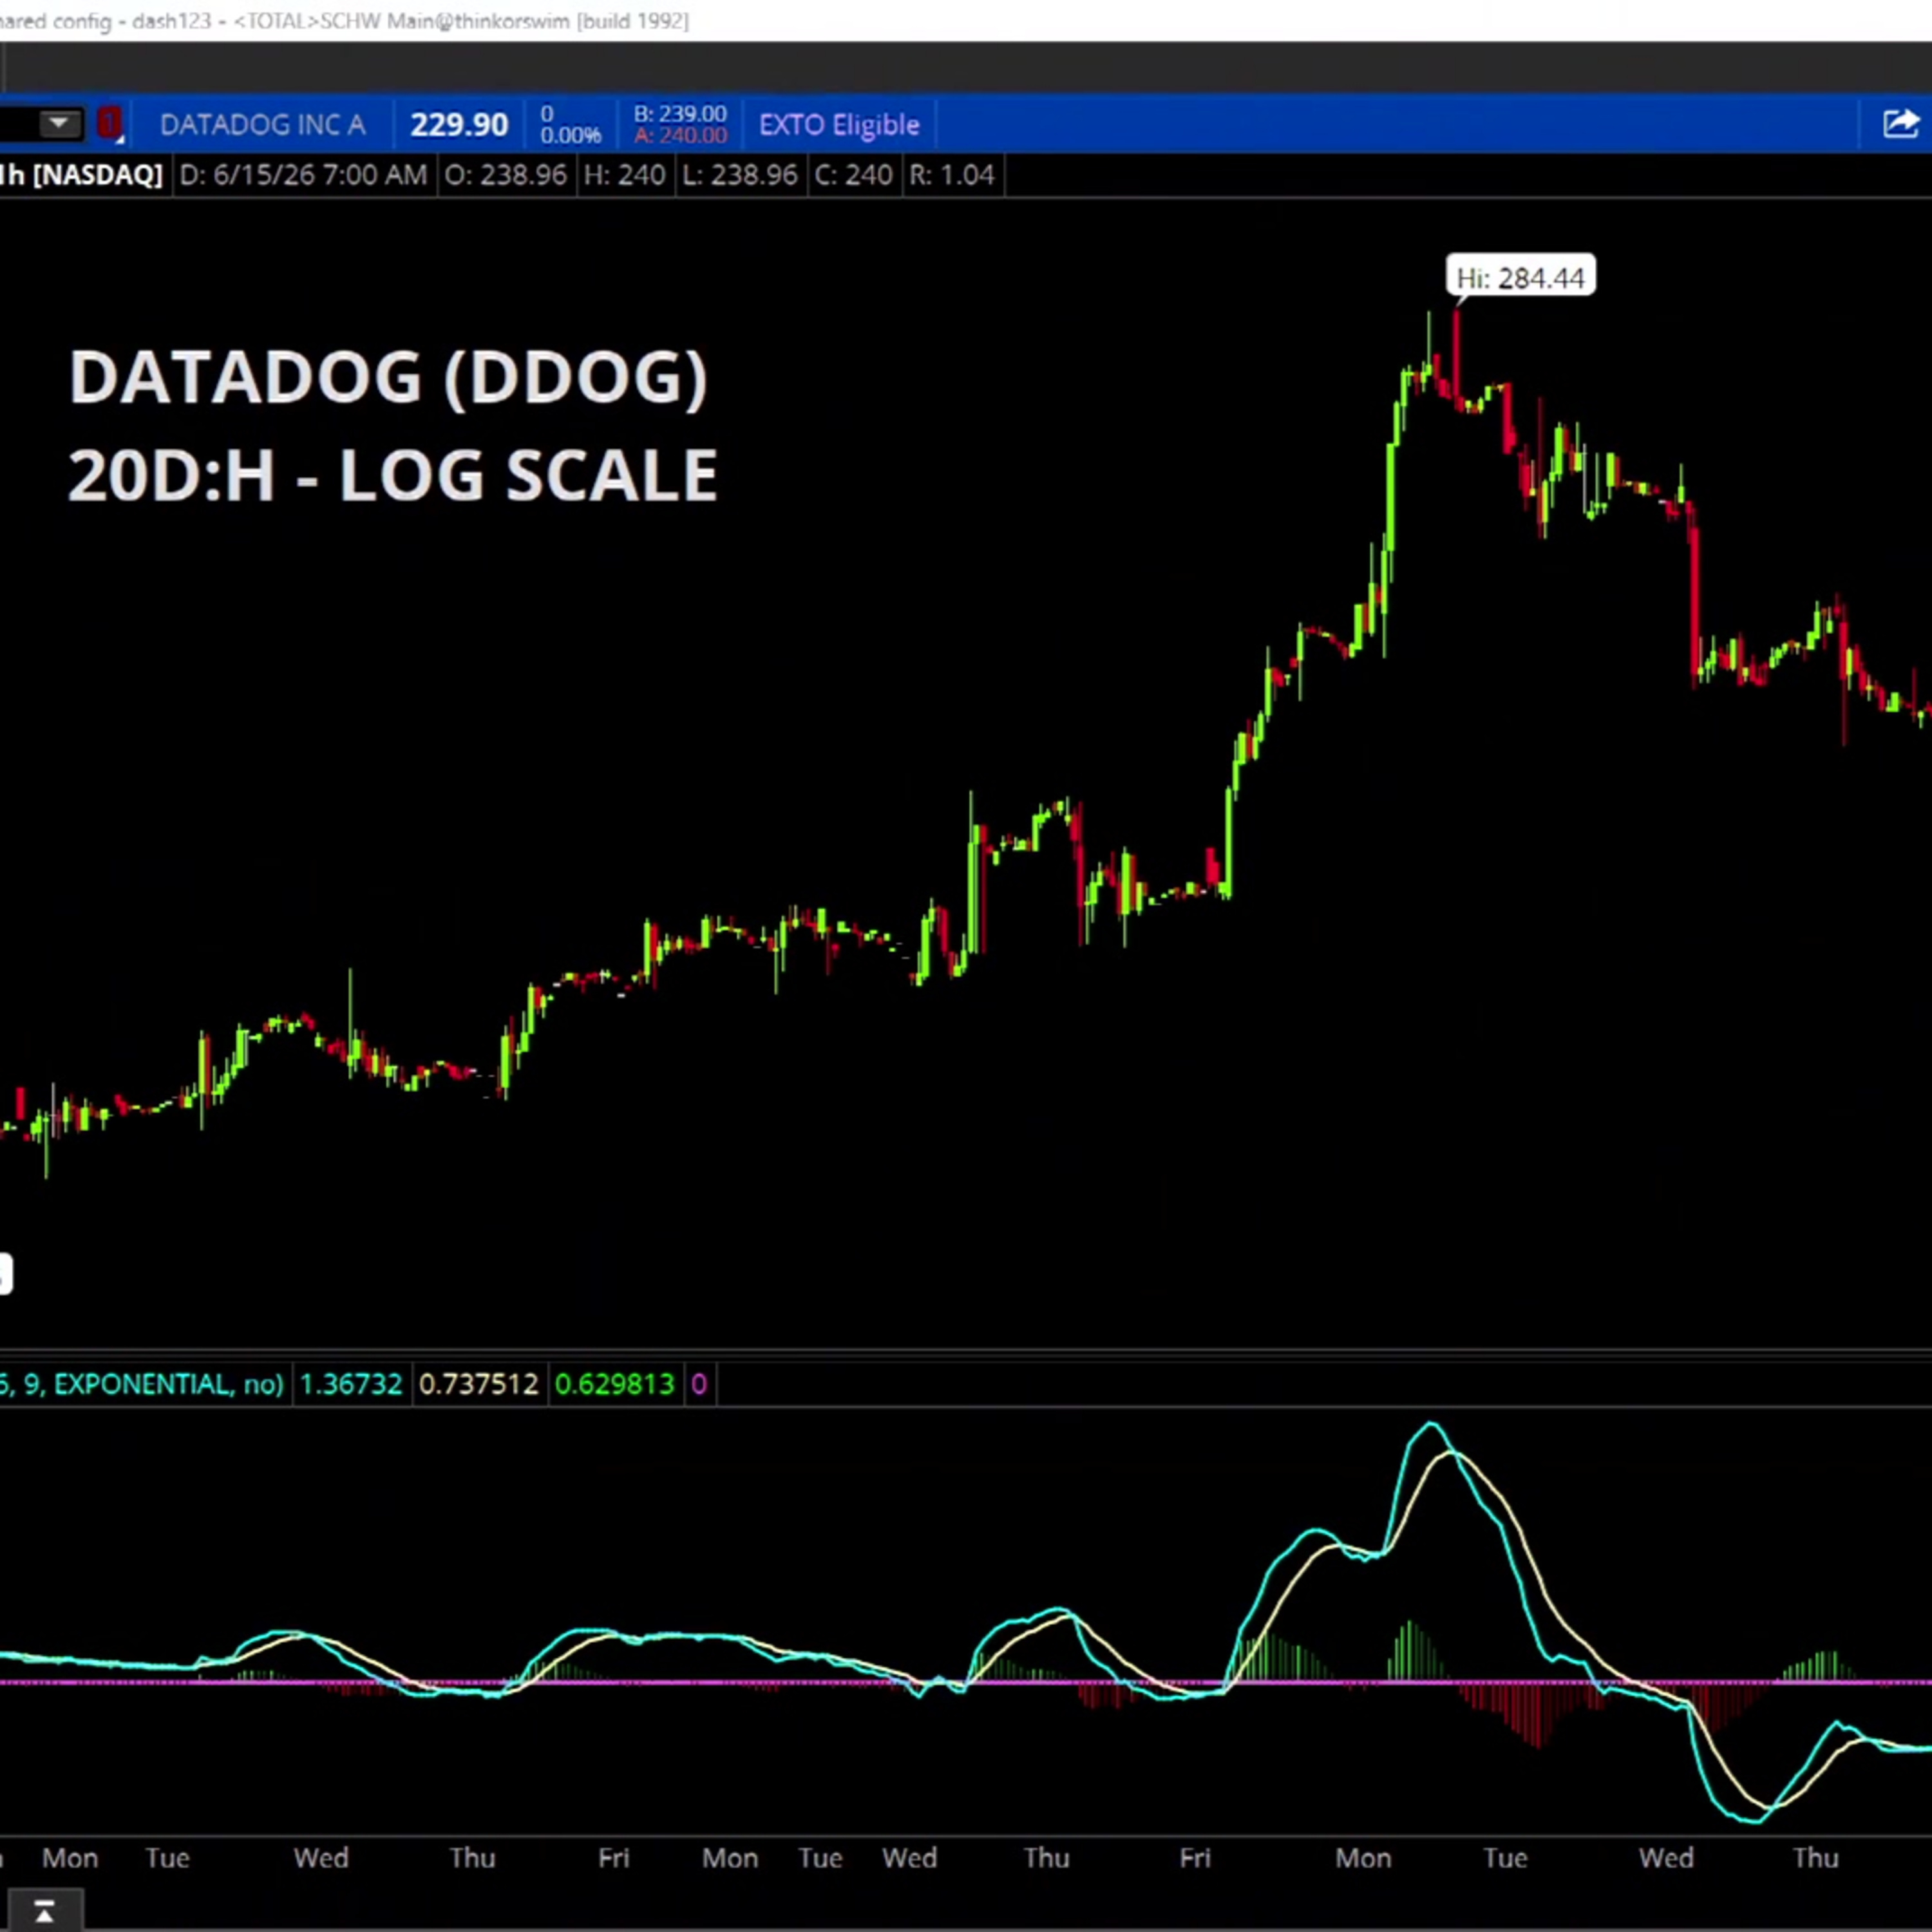The image size is (1932, 1932).
Task: Click the date D: 6/15/26 7:00 AM
Action: point(303,175)
